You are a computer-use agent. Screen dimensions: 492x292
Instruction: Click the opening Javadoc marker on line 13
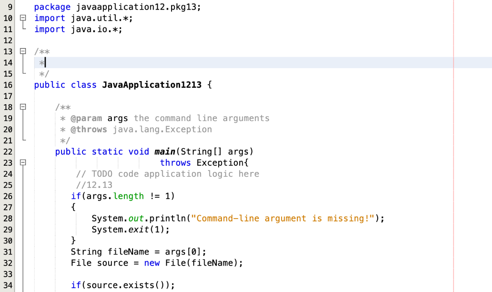pos(42,51)
